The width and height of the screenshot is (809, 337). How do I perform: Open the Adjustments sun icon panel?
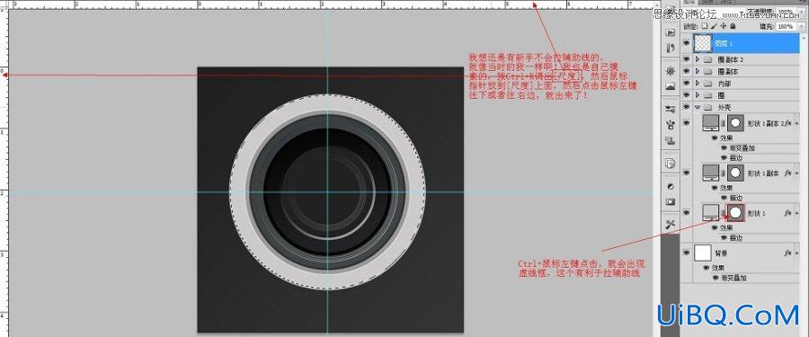(671, 71)
